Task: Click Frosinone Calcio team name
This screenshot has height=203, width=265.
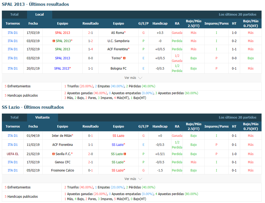Action: click(63, 170)
